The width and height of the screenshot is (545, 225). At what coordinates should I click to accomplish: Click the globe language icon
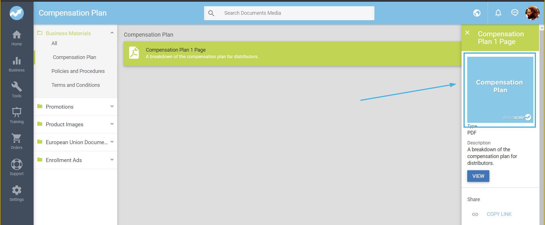477,13
